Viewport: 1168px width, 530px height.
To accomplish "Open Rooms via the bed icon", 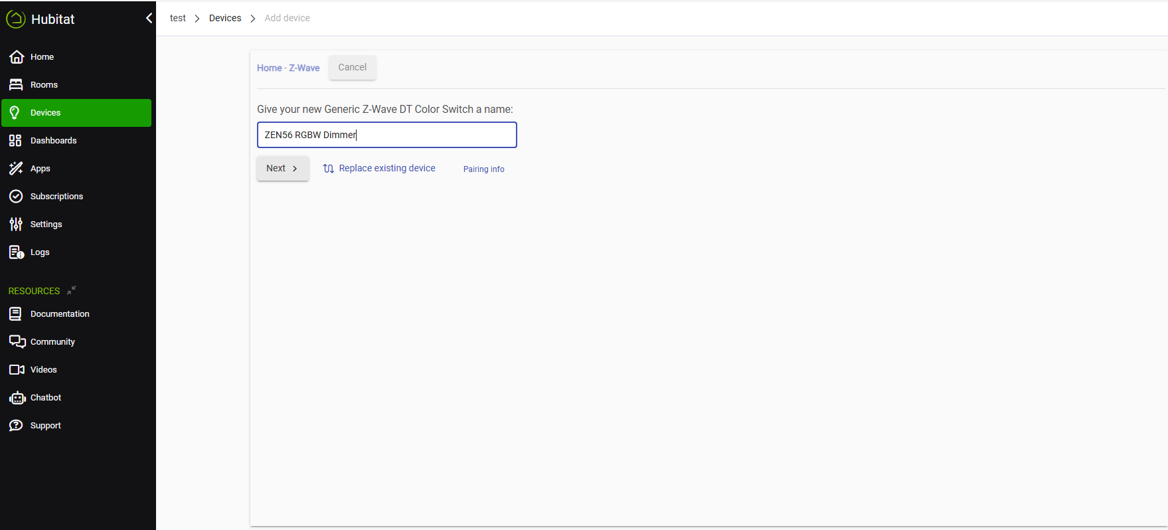I will [16, 85].
